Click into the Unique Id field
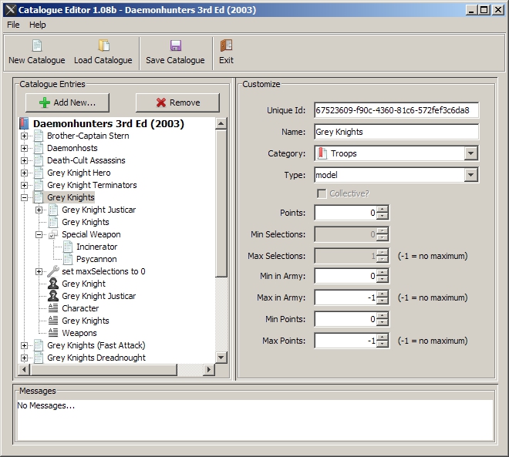Viewport: 509px width, 457px height. click(x=396, y=110)
